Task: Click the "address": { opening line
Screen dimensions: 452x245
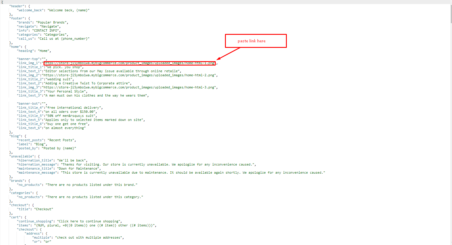Action: (x=36, y=233)
